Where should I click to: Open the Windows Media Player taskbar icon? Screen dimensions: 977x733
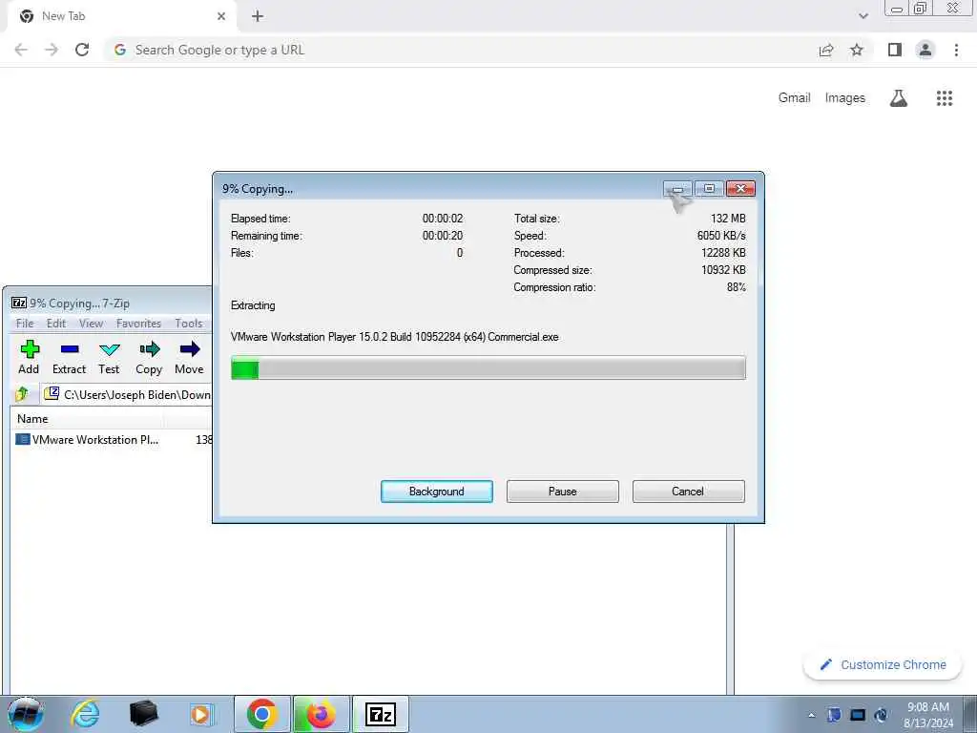click(200, 714)
